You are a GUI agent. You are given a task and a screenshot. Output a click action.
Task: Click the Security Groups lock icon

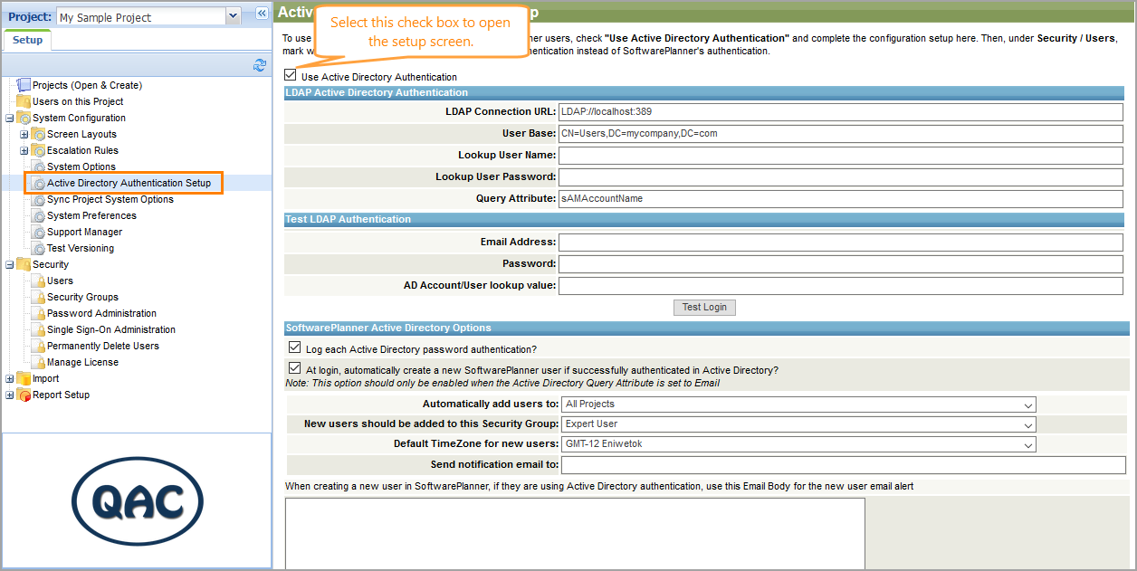coord(38,297)
